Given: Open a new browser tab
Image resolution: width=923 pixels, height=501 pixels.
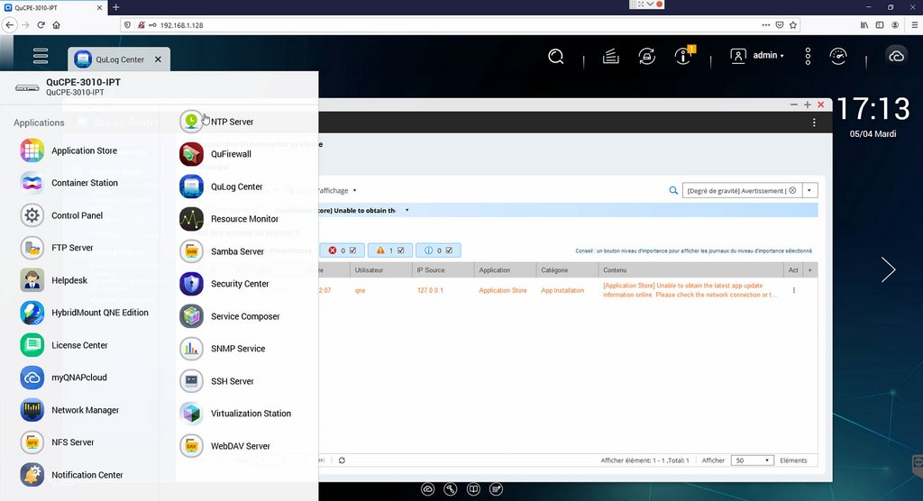Looking at the screenshot, I should tap(116, 7).
